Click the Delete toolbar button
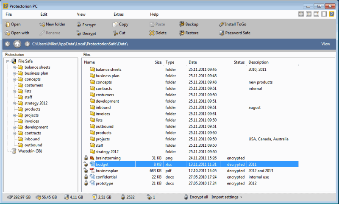 (x=158, y=33)
